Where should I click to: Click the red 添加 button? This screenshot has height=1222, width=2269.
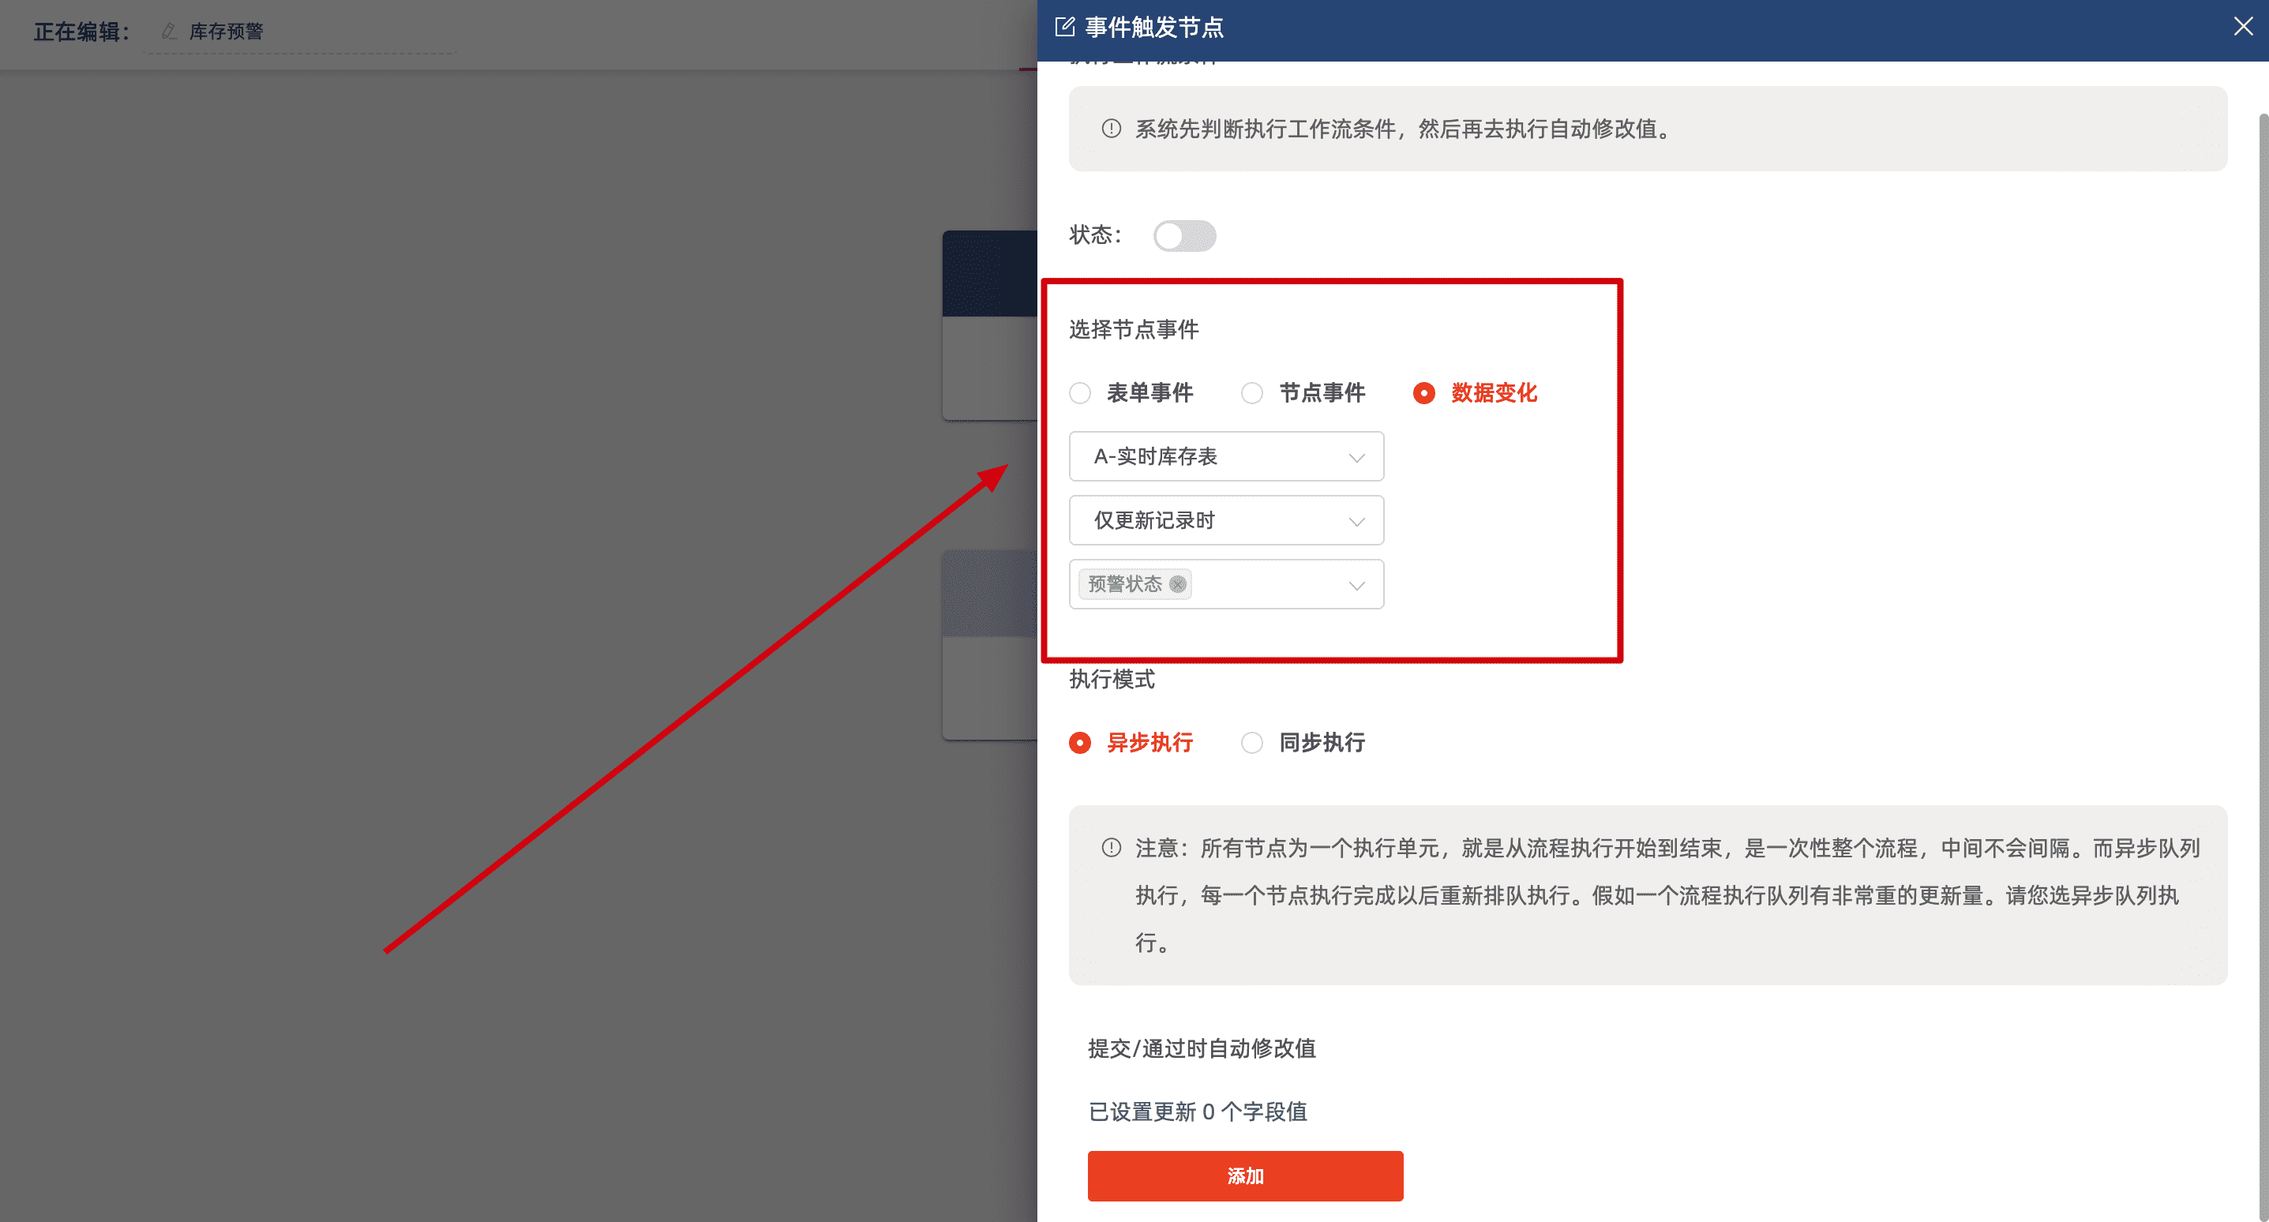point(1244,1175)
